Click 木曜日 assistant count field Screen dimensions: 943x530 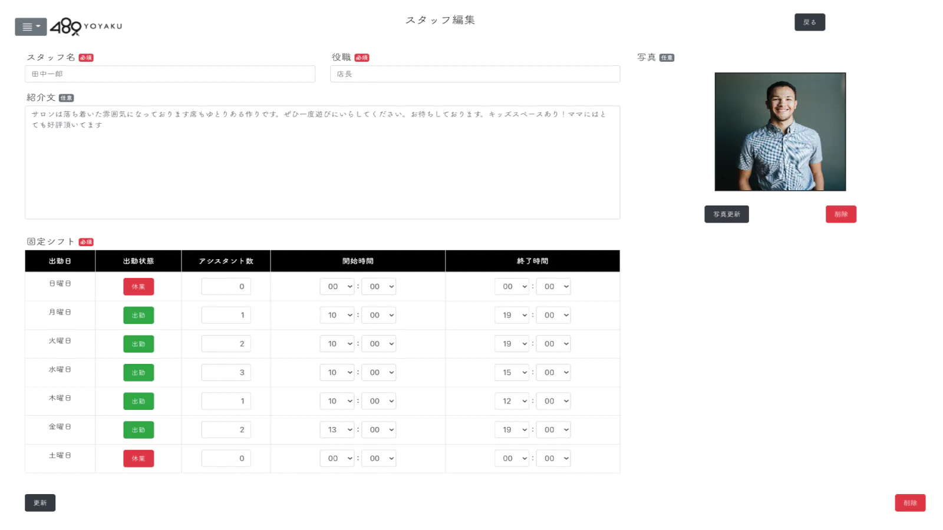[226, 401]
